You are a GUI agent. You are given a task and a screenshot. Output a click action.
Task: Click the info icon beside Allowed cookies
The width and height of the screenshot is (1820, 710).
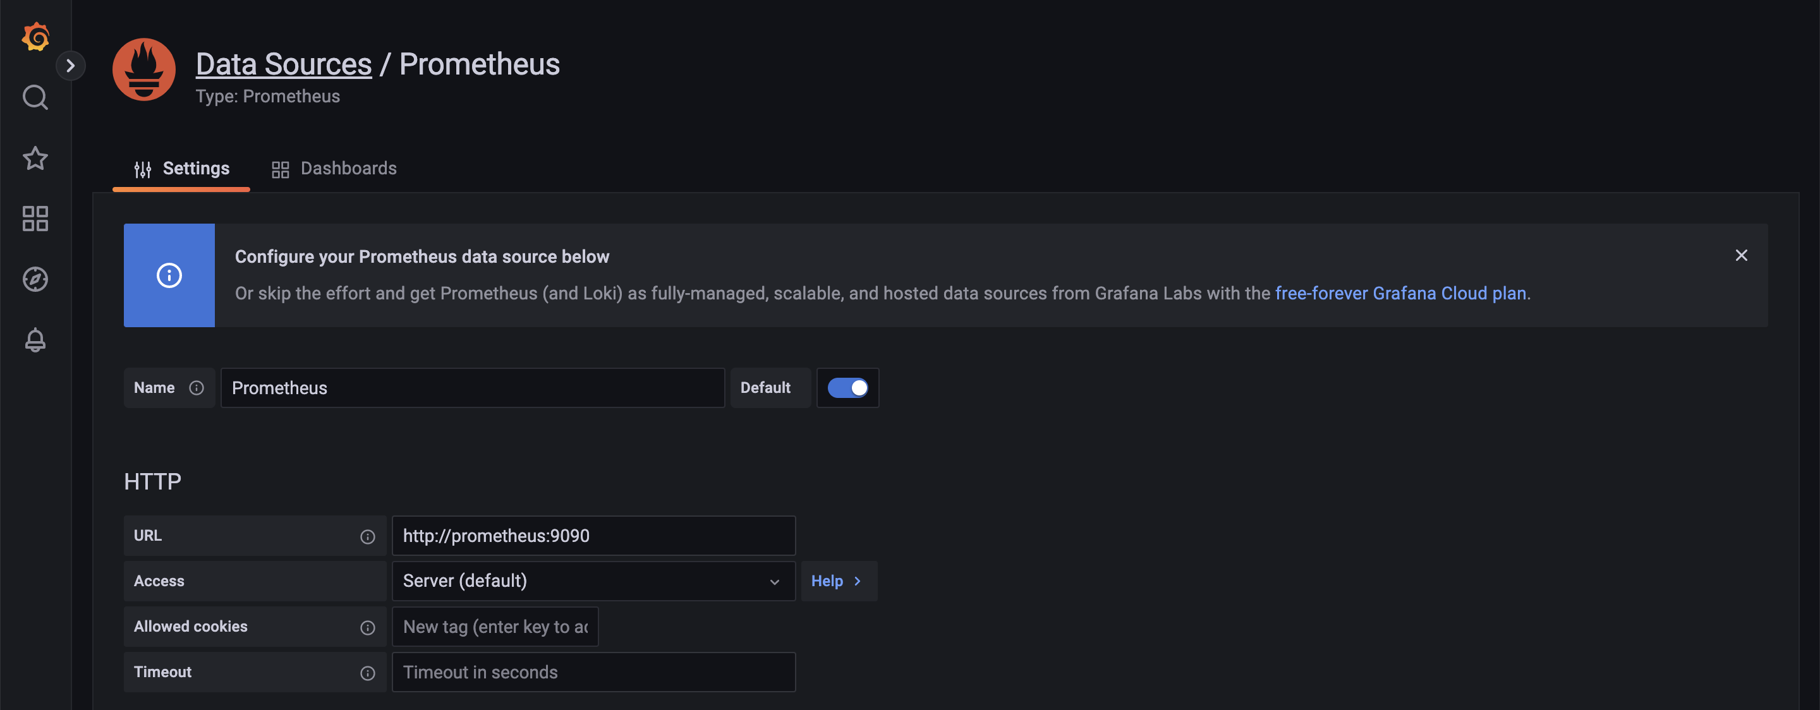point(367,627)
